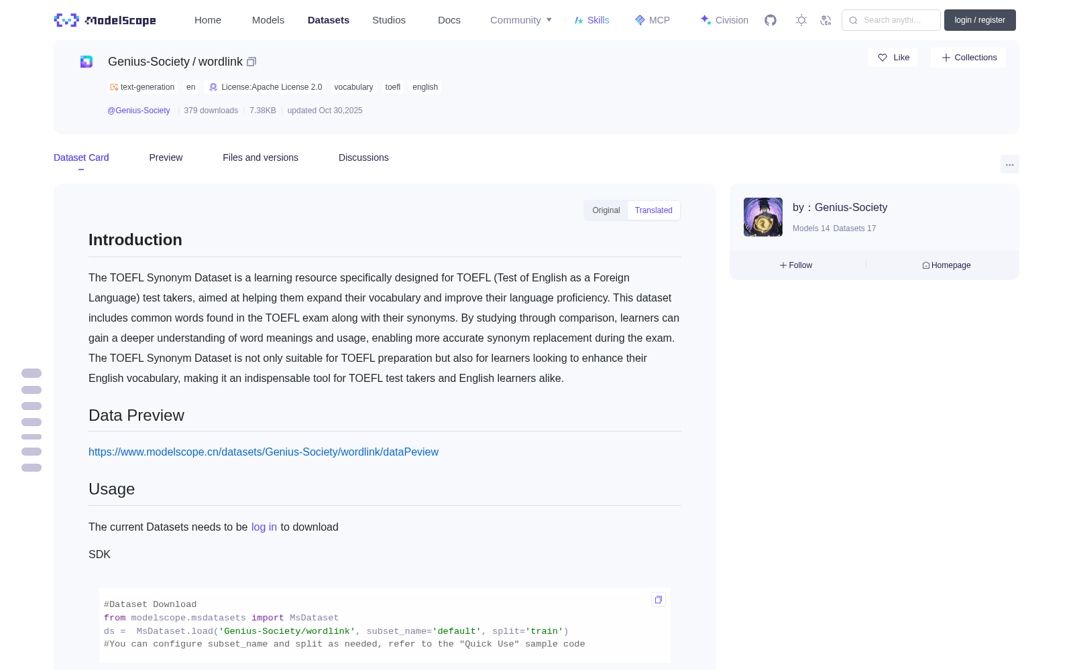Click the ModelScope logo
This screenshot has width=1073, height=670.
[105, 20]
